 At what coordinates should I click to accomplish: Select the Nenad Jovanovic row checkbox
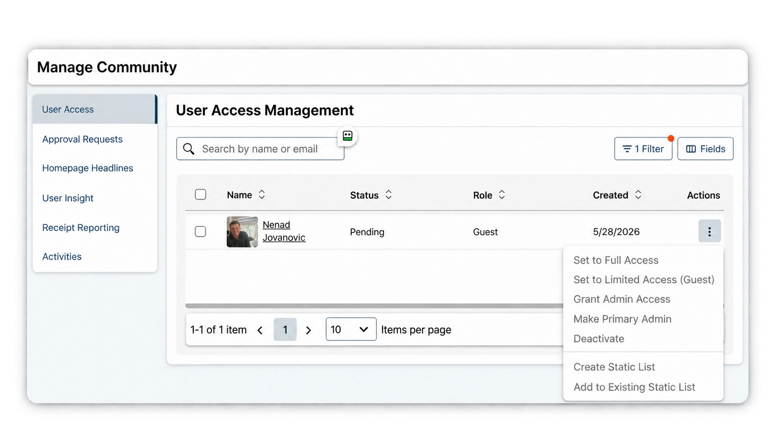tap(200, 231)
